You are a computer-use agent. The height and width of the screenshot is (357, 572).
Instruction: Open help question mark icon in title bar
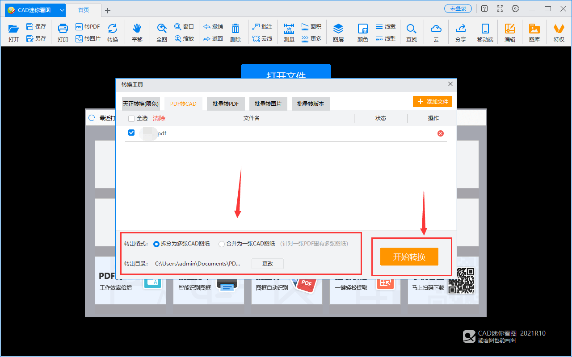(484, 8)
